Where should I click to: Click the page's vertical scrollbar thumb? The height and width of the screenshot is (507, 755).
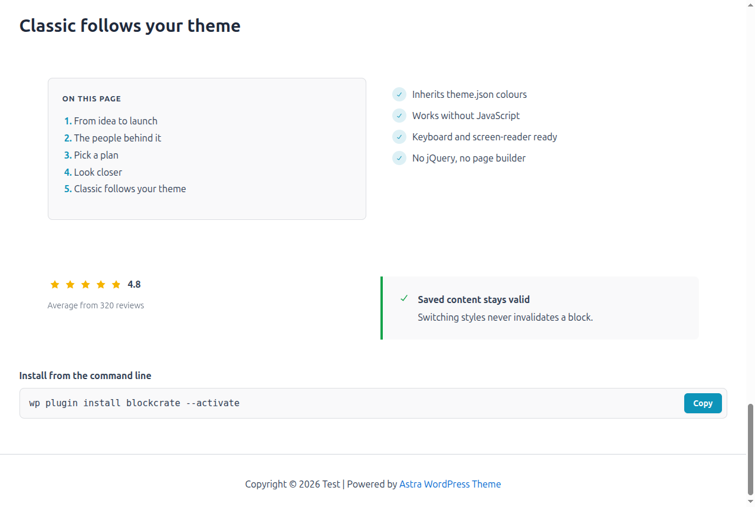[751, 450]
